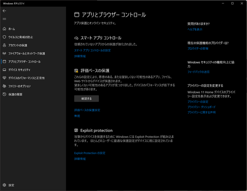Image resolution: width=247 pixels, height=191 pixels.
Task: Click the reputation-based protection warning icon
Action: click(76, 71)
